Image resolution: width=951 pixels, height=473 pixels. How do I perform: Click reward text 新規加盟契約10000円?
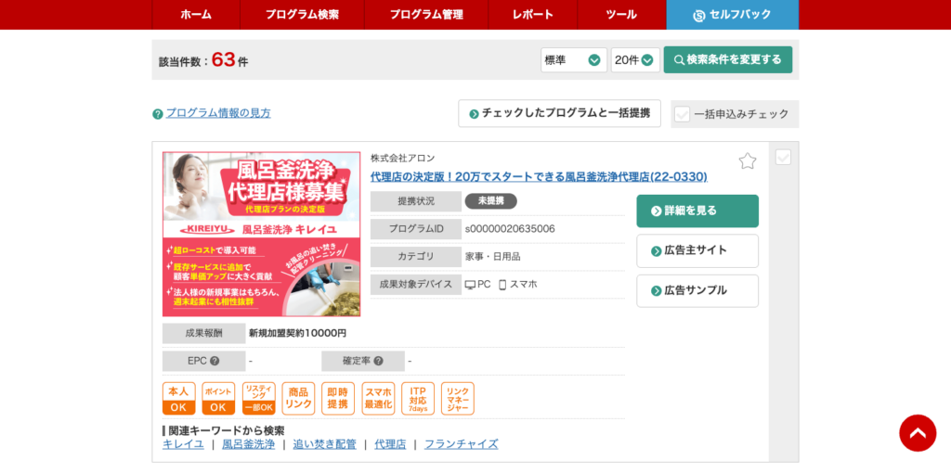pos(298,333)
